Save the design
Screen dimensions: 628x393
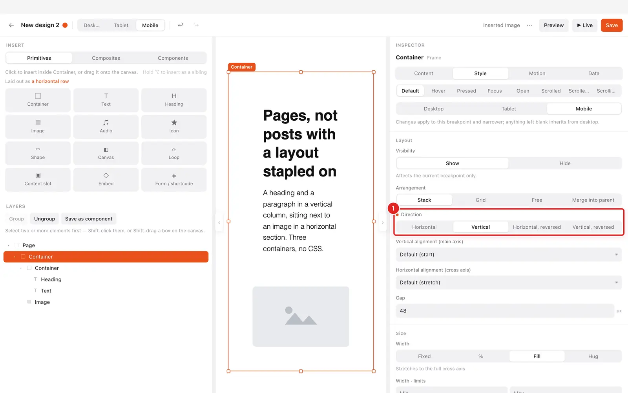(612, 25)
